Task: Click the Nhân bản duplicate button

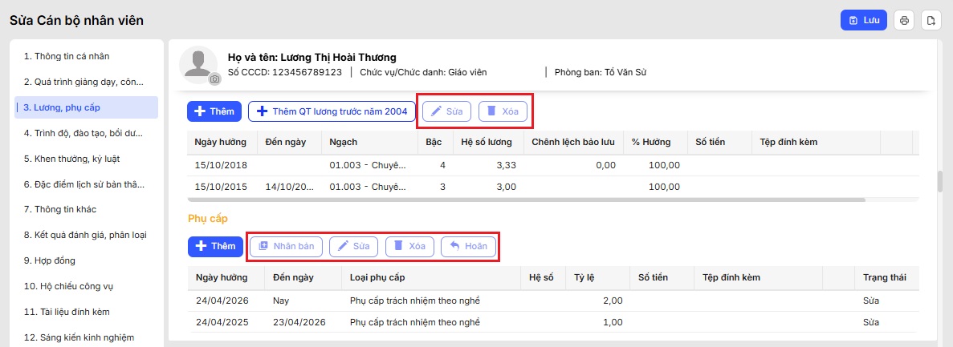Action: click(x=287, y=246)
